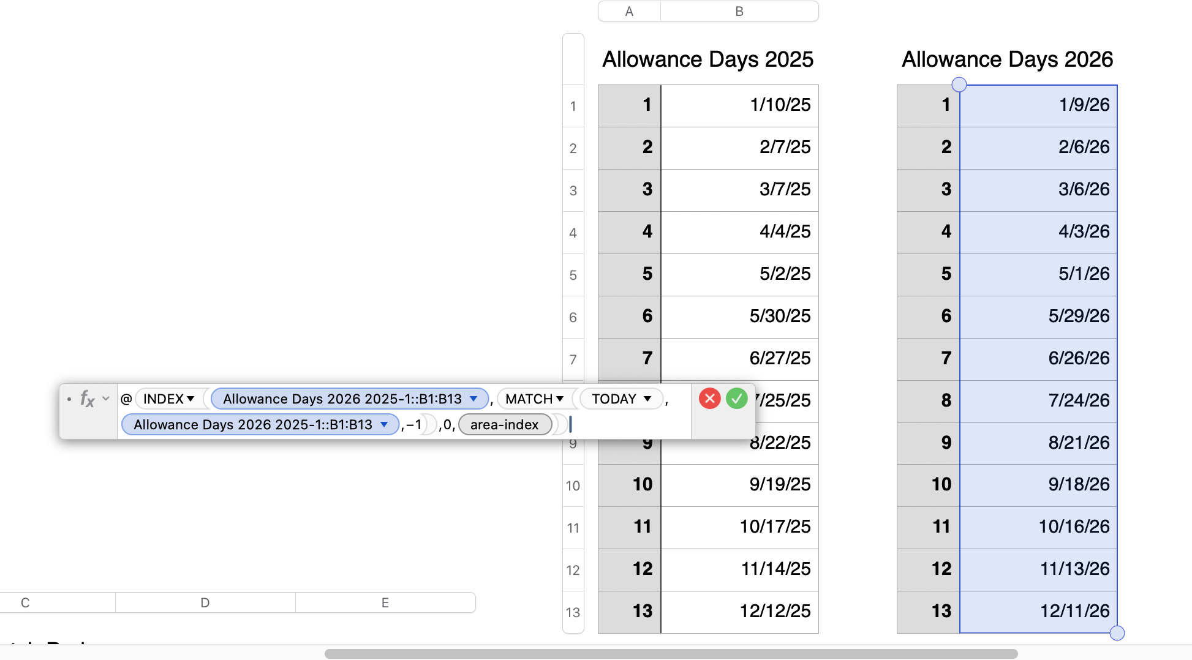Click the formula editor drag handle dot

(69, 399)
